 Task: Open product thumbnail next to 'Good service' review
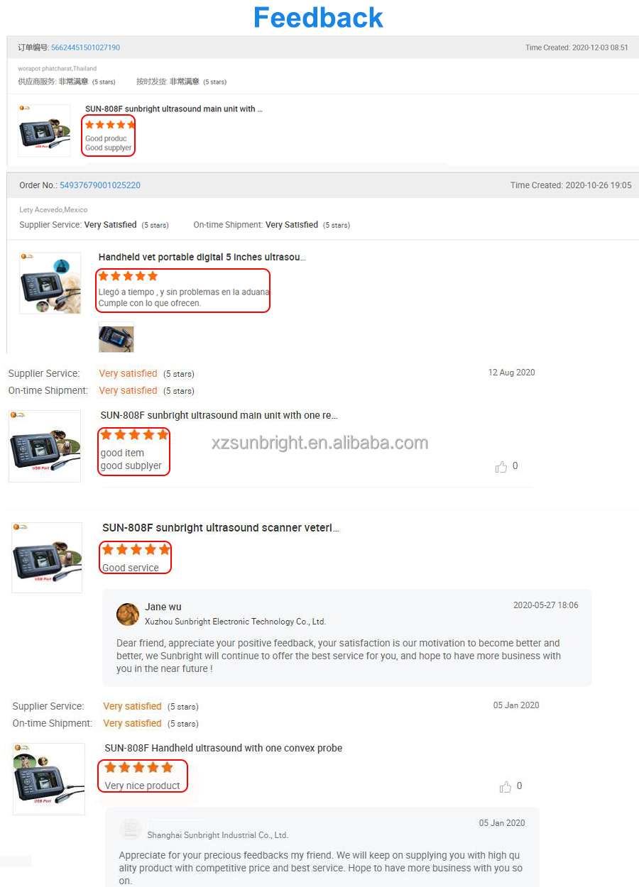(x=47, y=558)
